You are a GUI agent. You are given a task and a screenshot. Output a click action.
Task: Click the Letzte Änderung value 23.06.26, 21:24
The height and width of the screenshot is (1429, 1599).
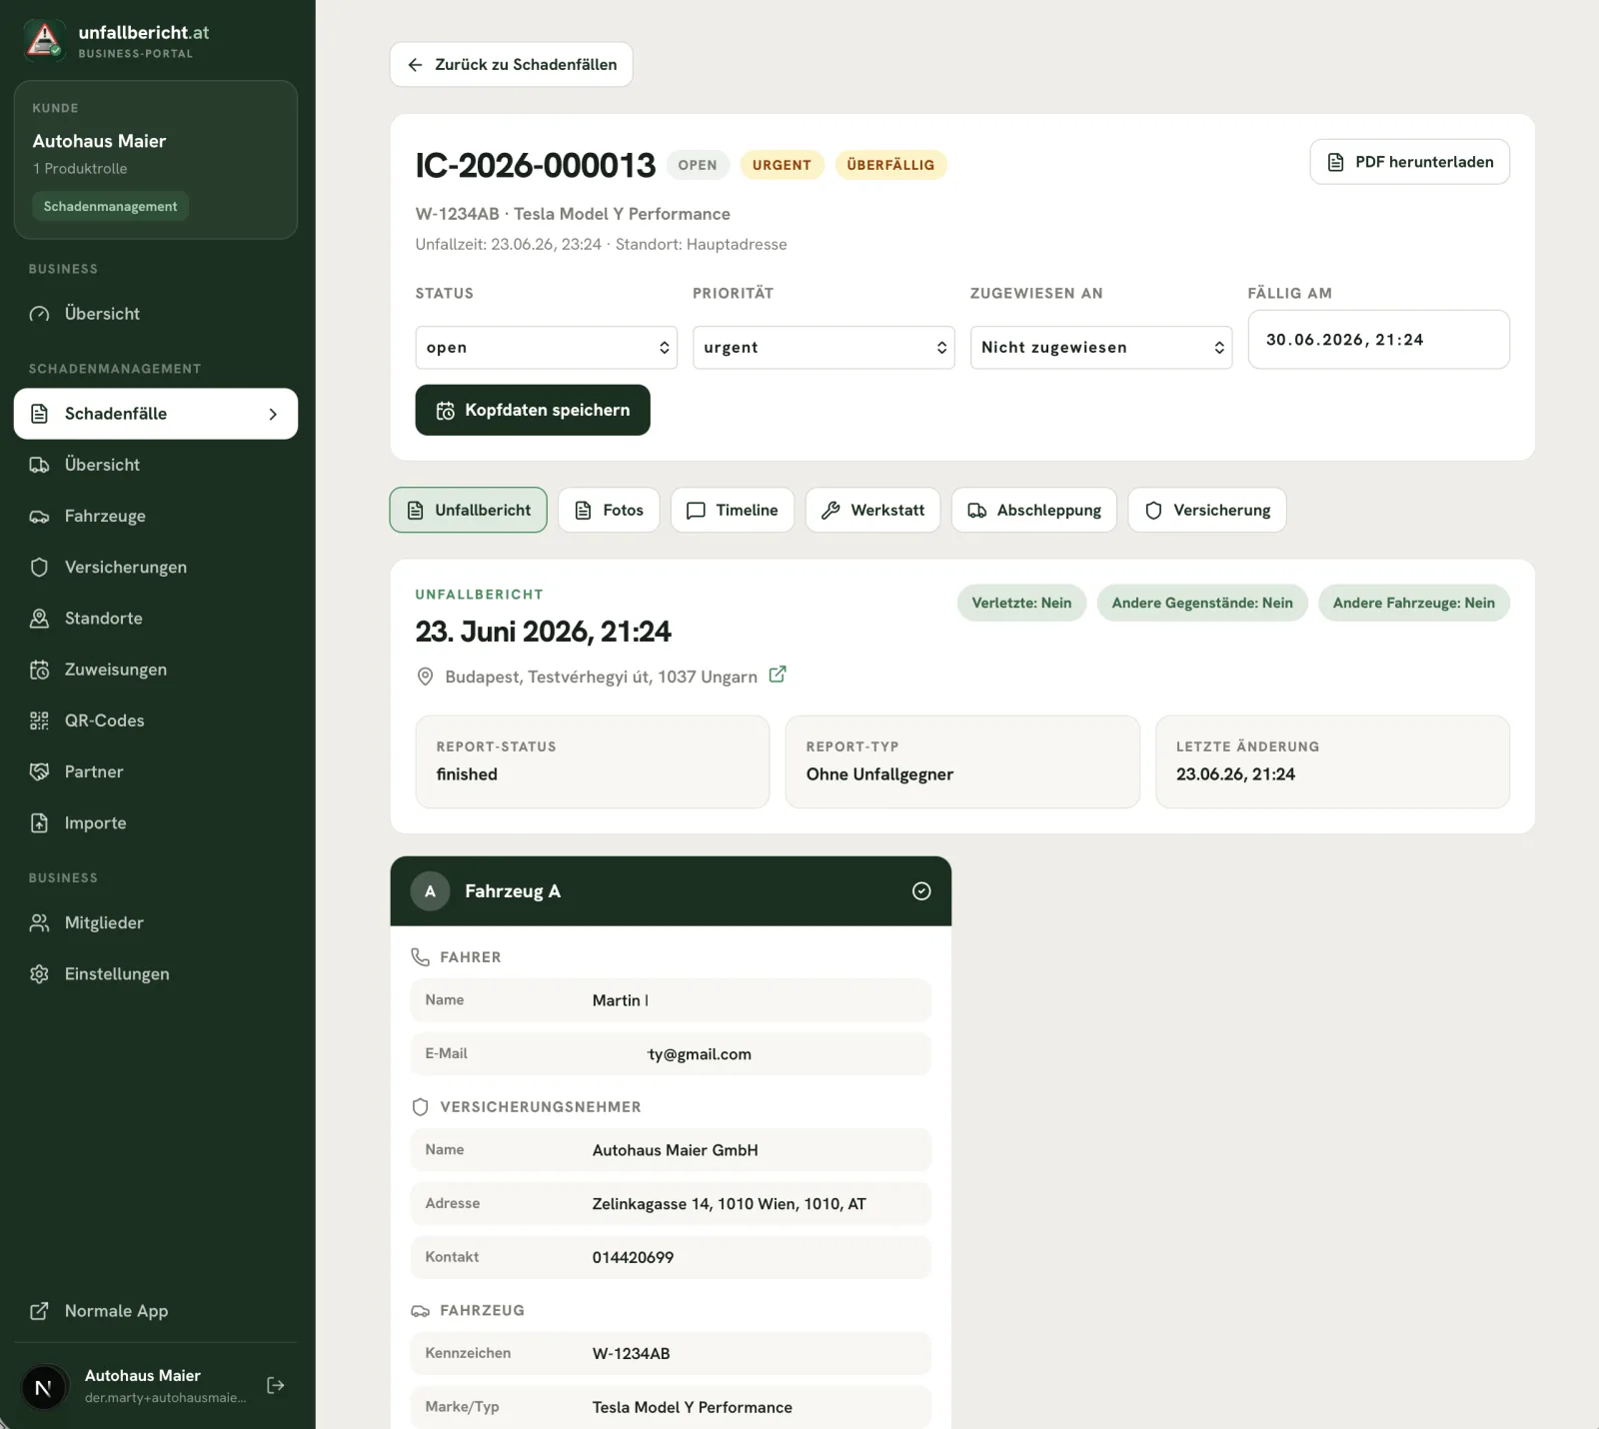pyautogui.click(x=1235, y=774)
